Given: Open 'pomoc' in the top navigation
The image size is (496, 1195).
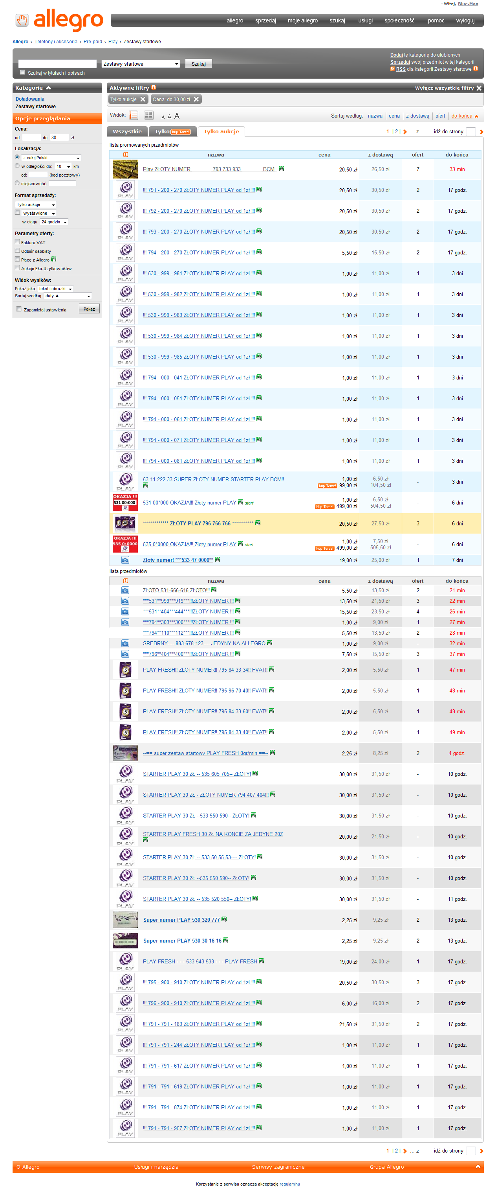Looking at the screenshot, I should pos(436,20).
